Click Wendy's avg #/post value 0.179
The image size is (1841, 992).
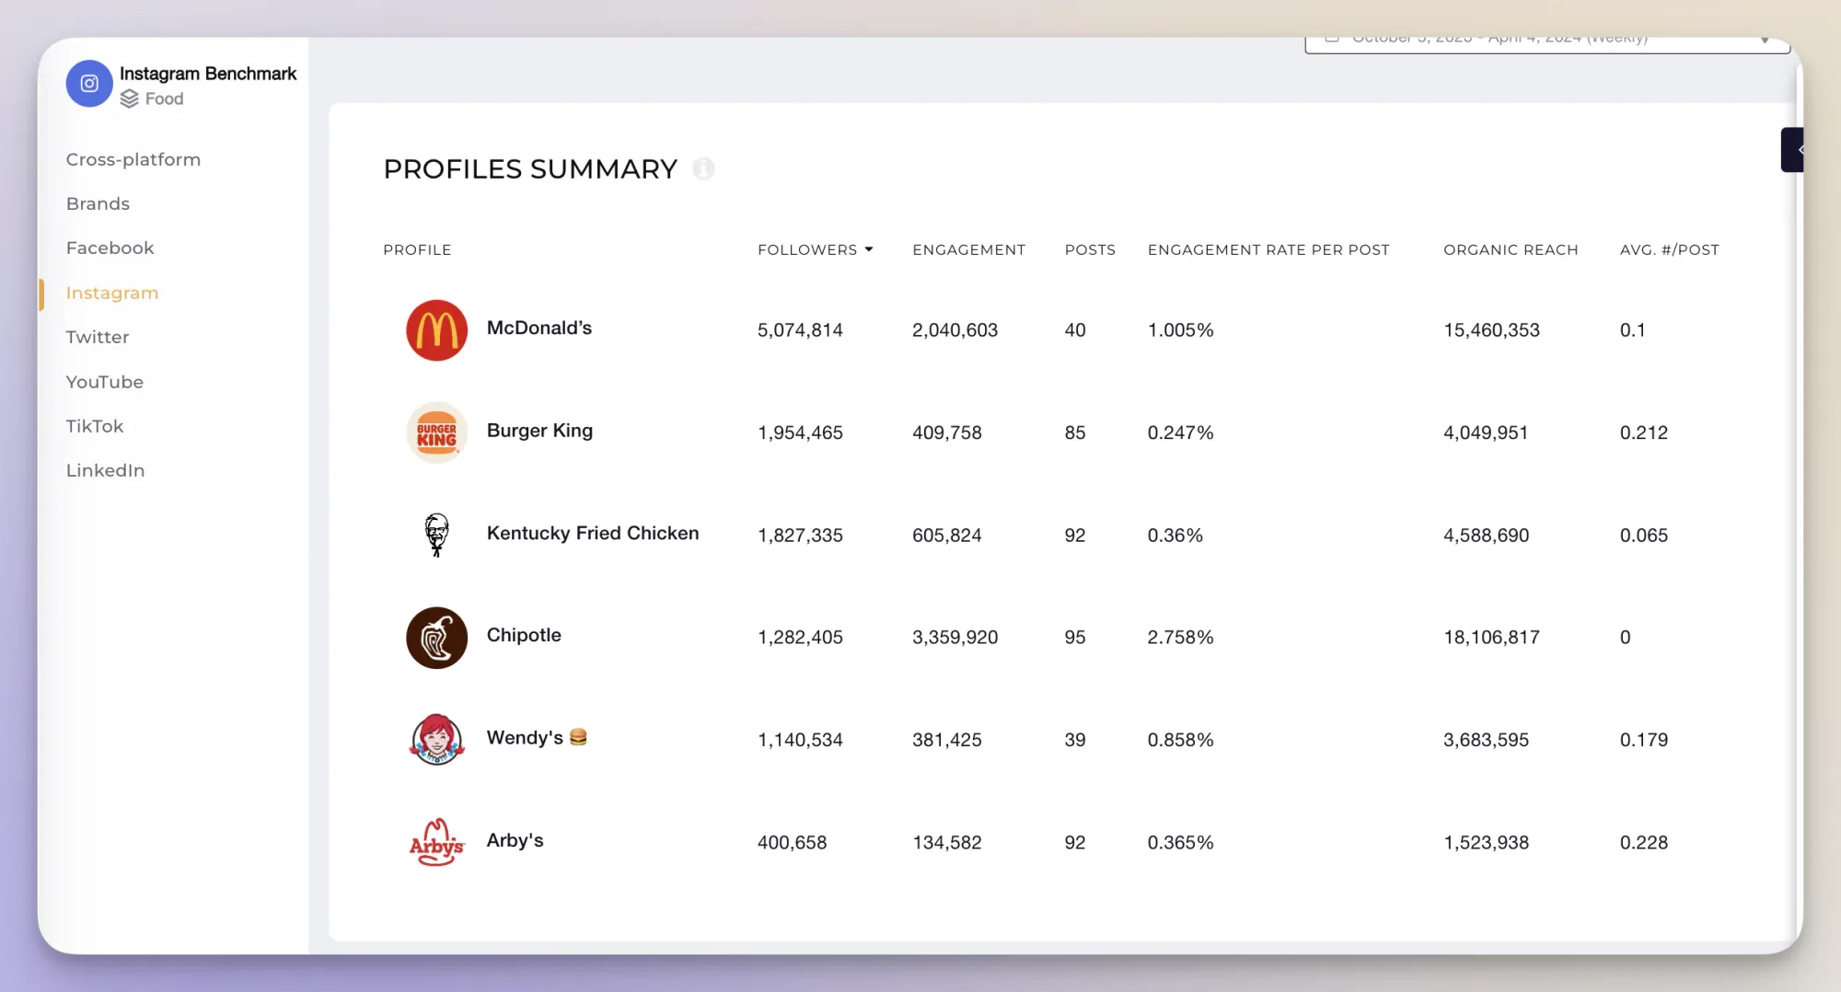click(x=1644, y=740)
